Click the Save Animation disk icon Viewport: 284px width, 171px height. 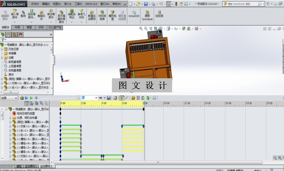click(109, 98)
